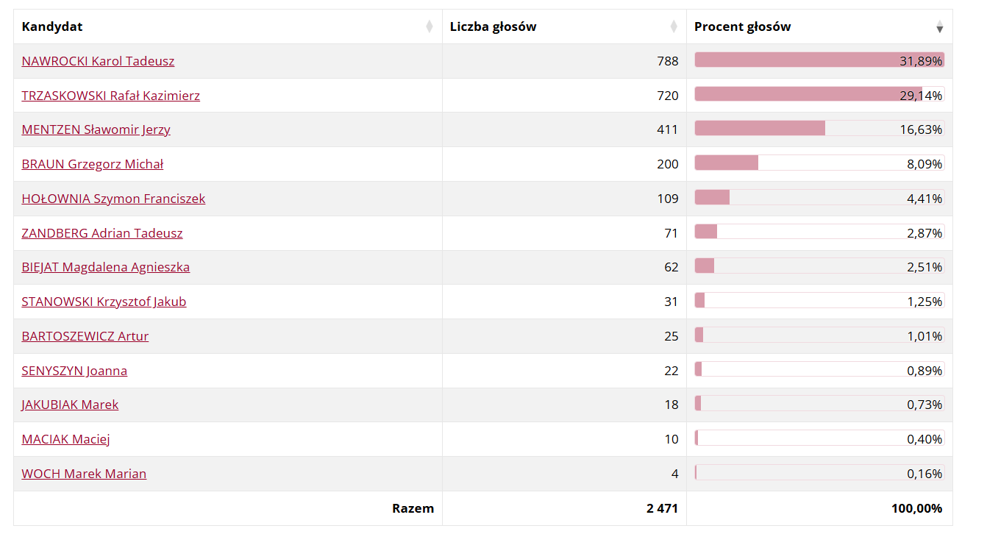Open TRZASKOWSKI Rafał Kazimierz link

110,96
